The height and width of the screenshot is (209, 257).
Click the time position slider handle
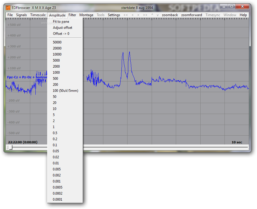(x=11, y=147)
